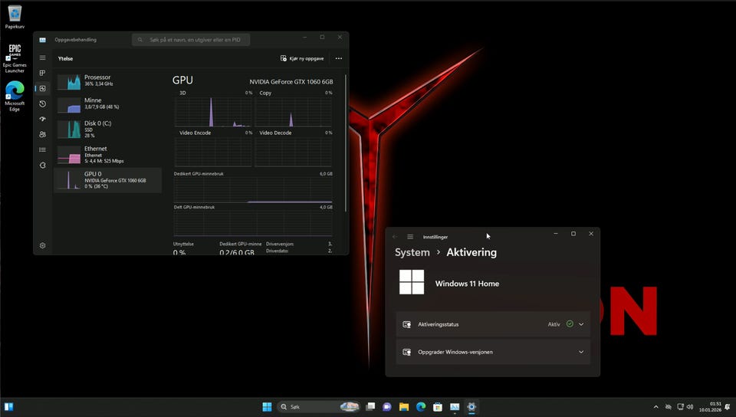Open the network icon in system tray
The image size is (736, 417).
(680, 407)
